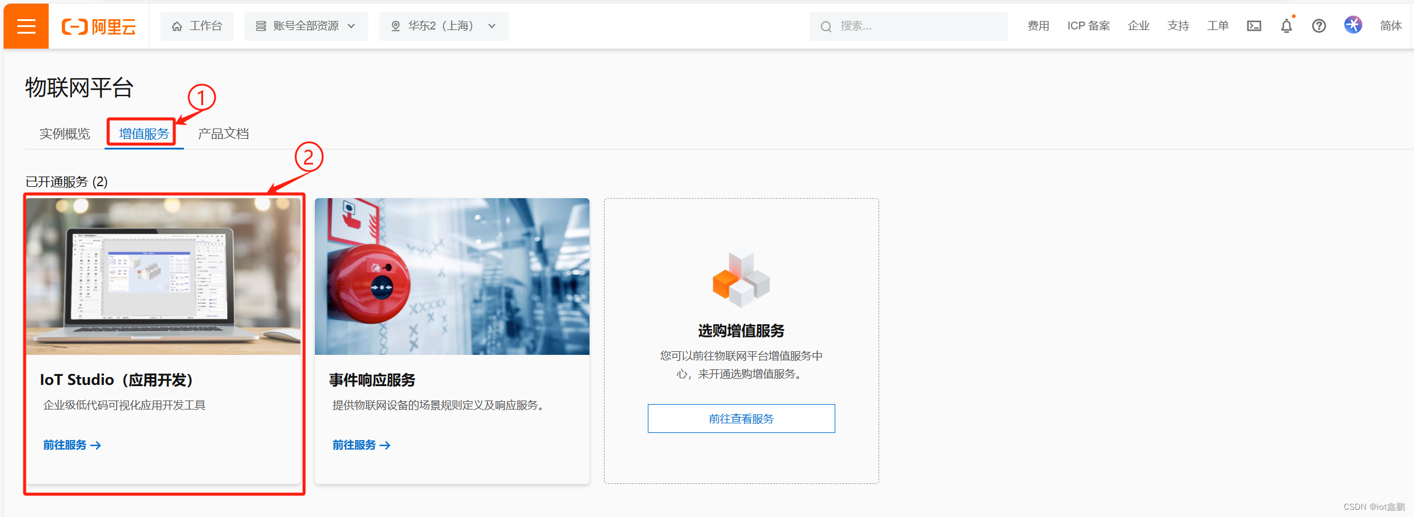Open the notification bell

pyautogui.click(x=1287, y=26)
